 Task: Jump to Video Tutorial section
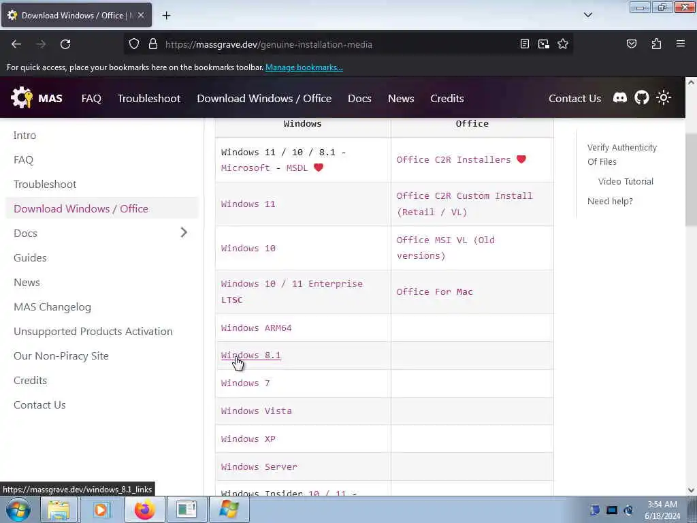626,181
